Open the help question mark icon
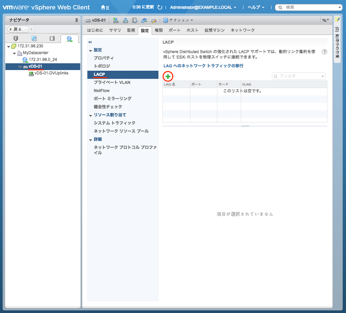This screenshot has width=346, height=313. (x=324, y=52)
